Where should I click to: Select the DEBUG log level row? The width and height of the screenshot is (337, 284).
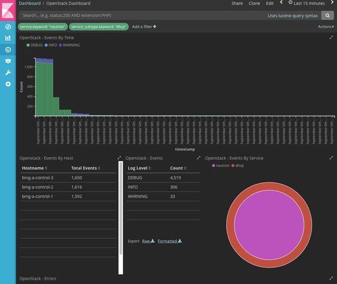[x=163, y=178]
